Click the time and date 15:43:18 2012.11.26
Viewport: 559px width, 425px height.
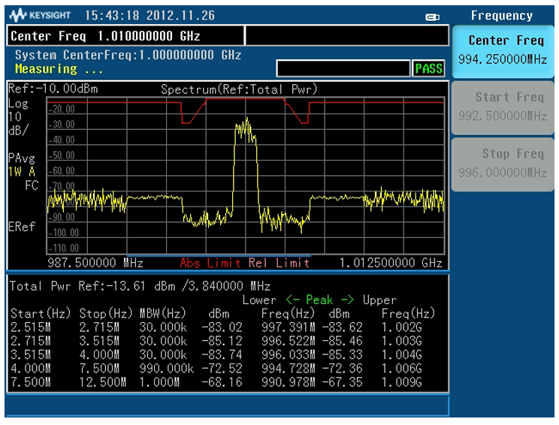(150, 15)
